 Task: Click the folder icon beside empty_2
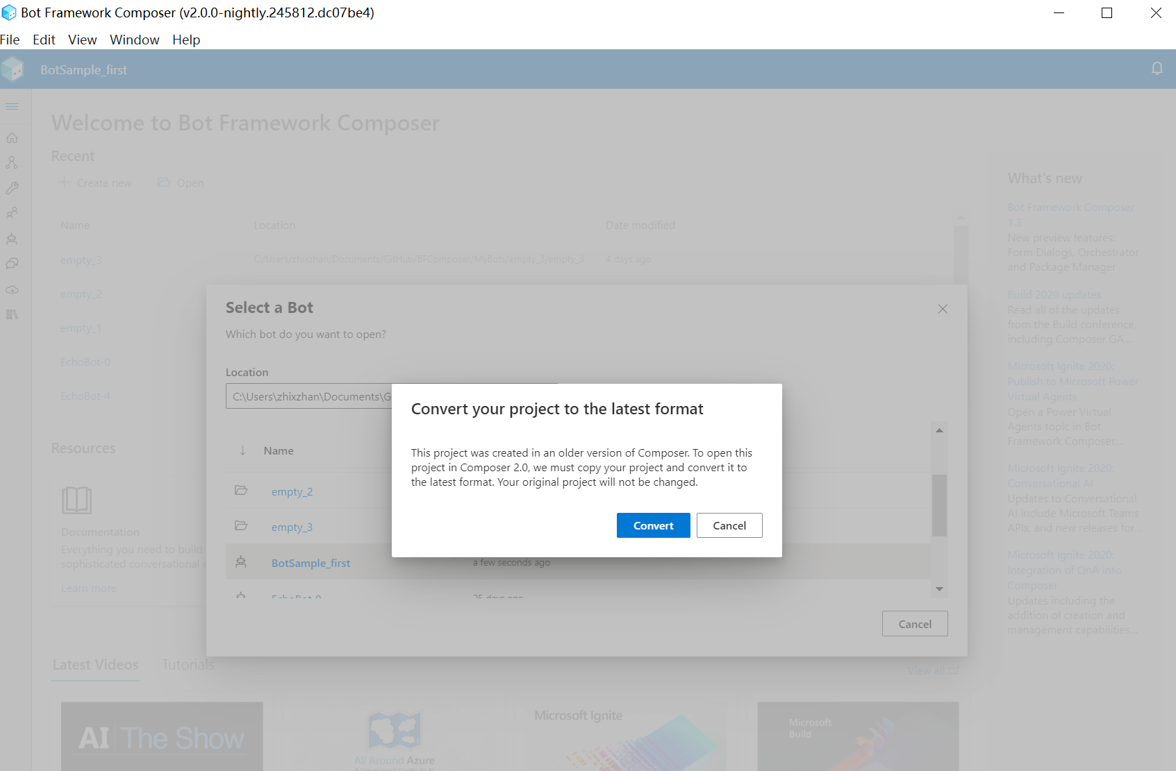(241, 489)
